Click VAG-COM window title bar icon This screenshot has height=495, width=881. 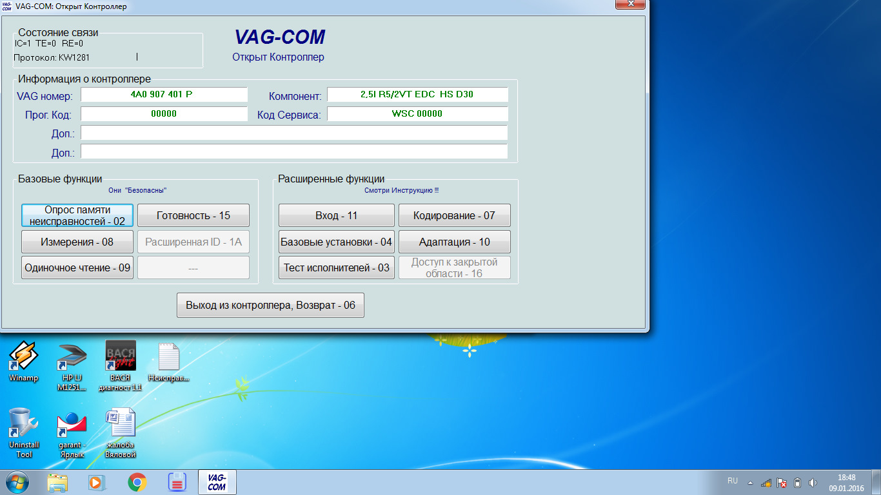[x=7, y=6]
